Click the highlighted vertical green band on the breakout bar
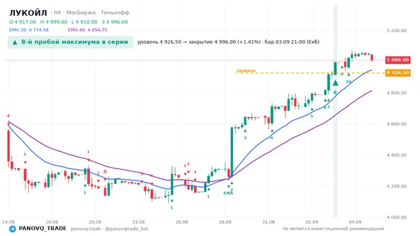This screenshot has height=236, width=420. [335, 111]
